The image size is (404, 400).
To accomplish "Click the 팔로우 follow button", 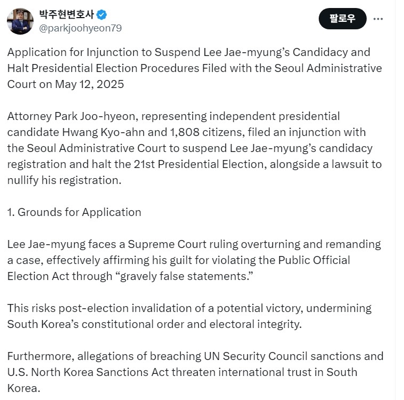I will [x=342, y=19].
